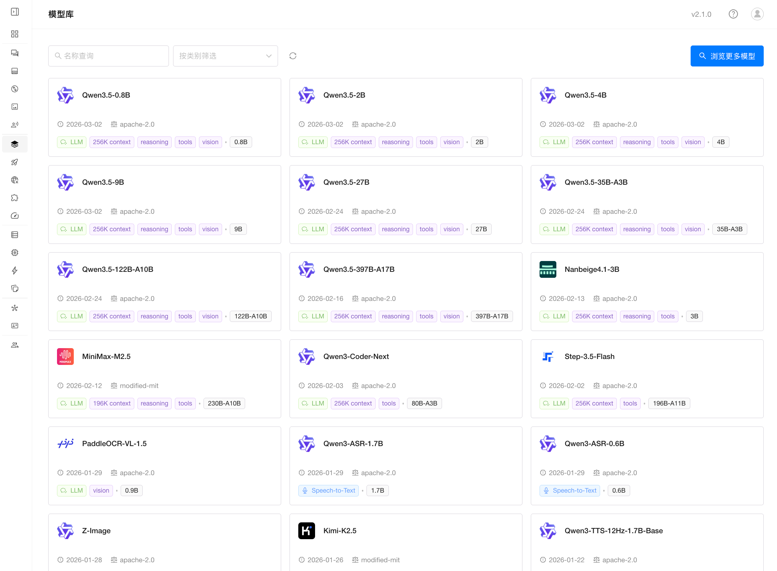Click the rocket deployments icon
This screenshot has height=571, width=777.
click(x=15, y=162)
